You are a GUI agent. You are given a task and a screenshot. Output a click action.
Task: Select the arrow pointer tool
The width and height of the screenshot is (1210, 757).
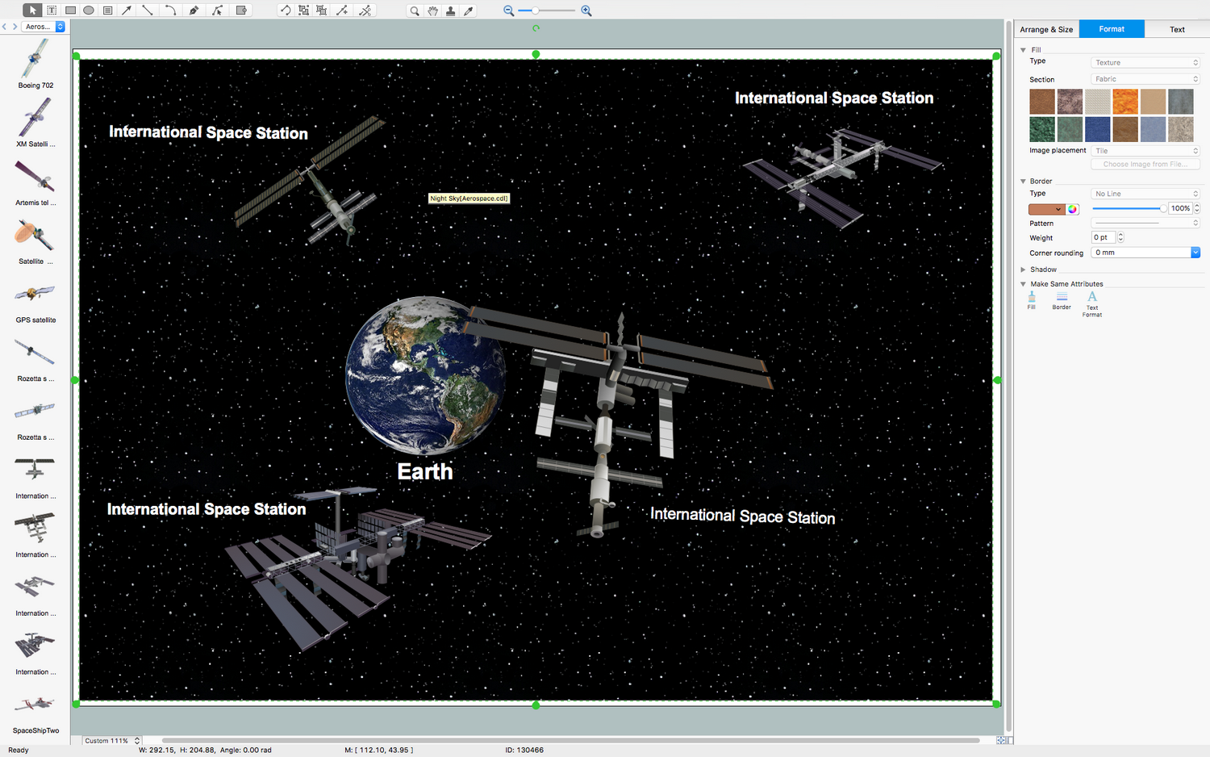(x=32, y=10)
